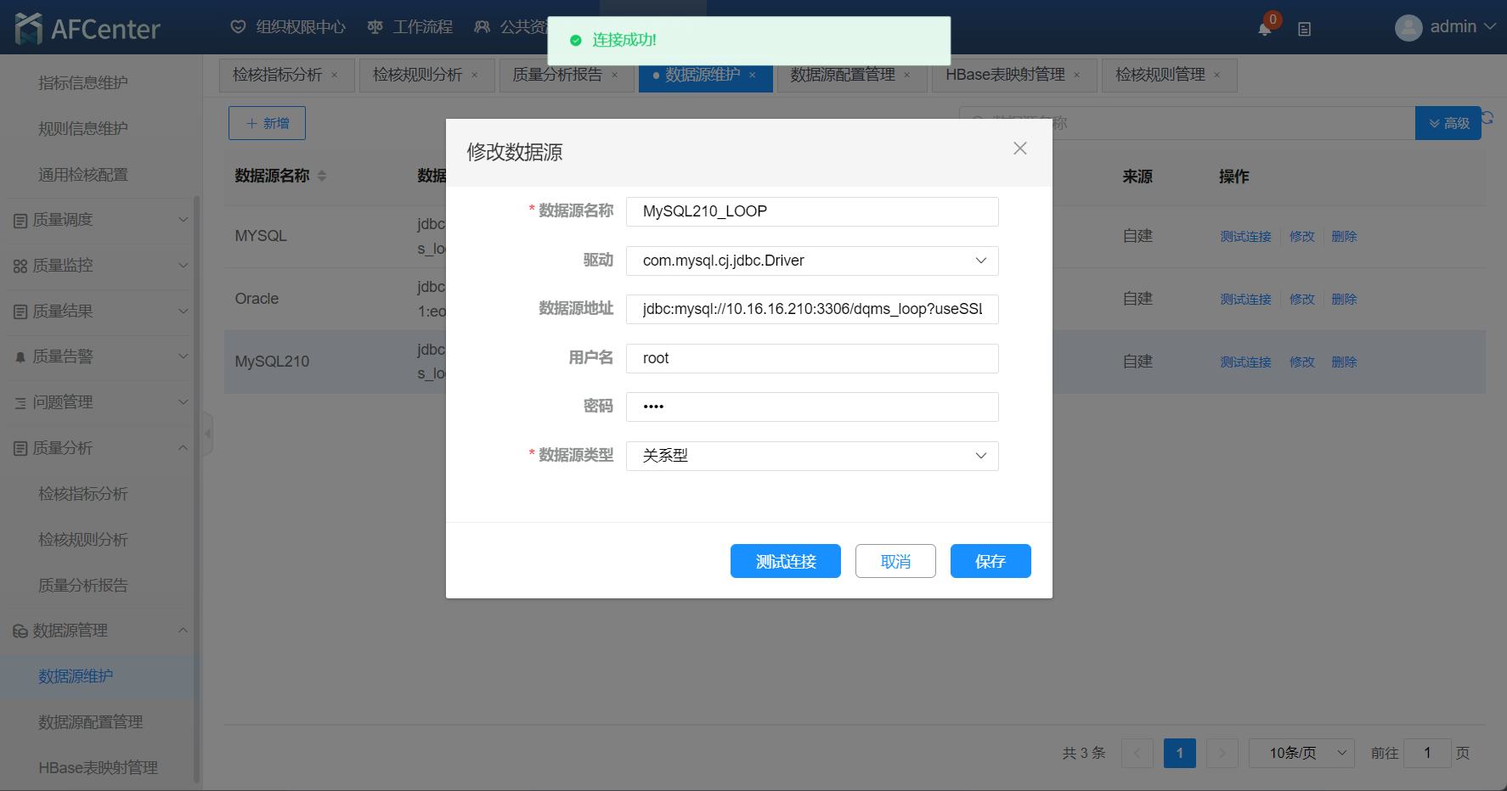The width and height of the screenshot is (1507, 791).
Task: Sort by 数据源名称 column arrows
Action: pos(322,176)
